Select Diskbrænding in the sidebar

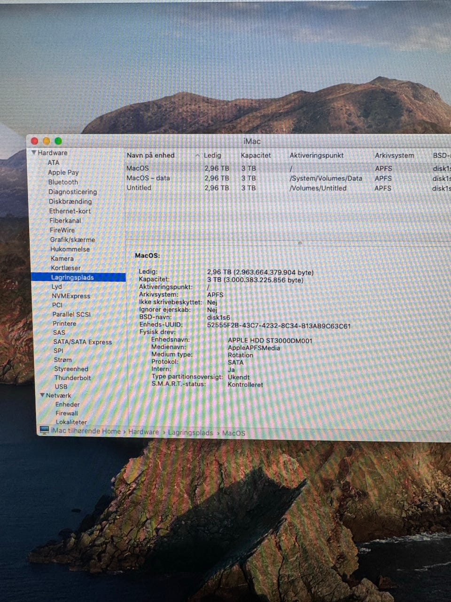tap(70, 201)
